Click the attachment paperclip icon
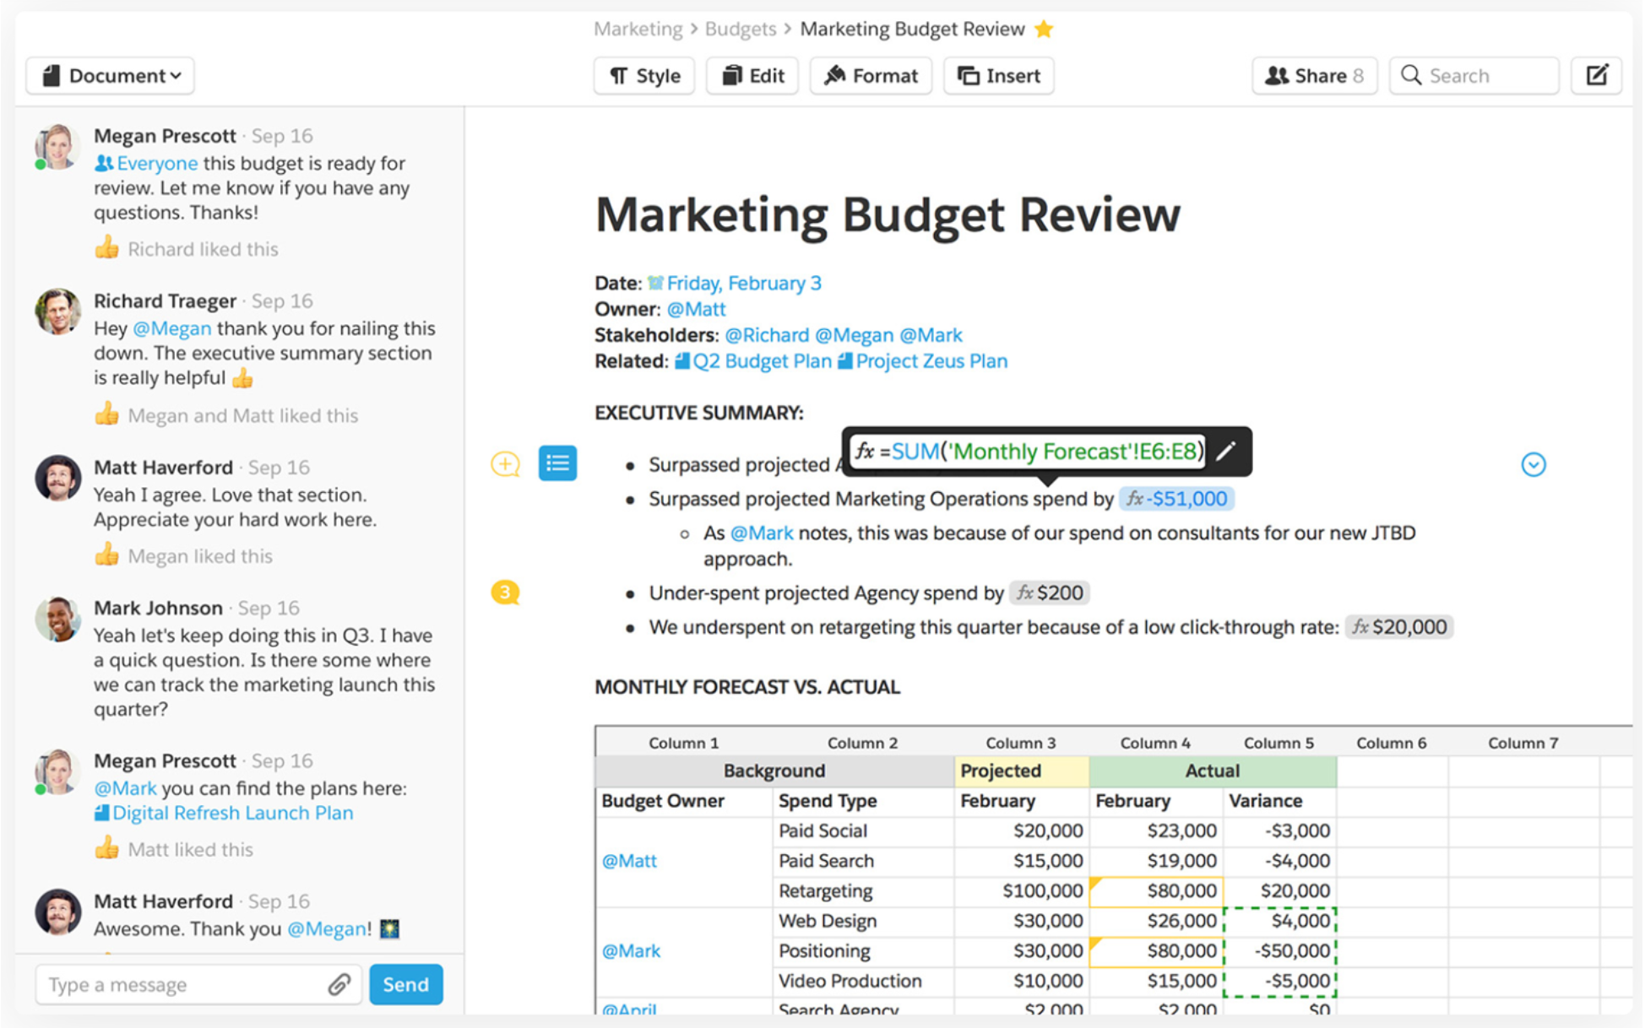Screen dimensions: 1645x1028 [x=339, y=984]
